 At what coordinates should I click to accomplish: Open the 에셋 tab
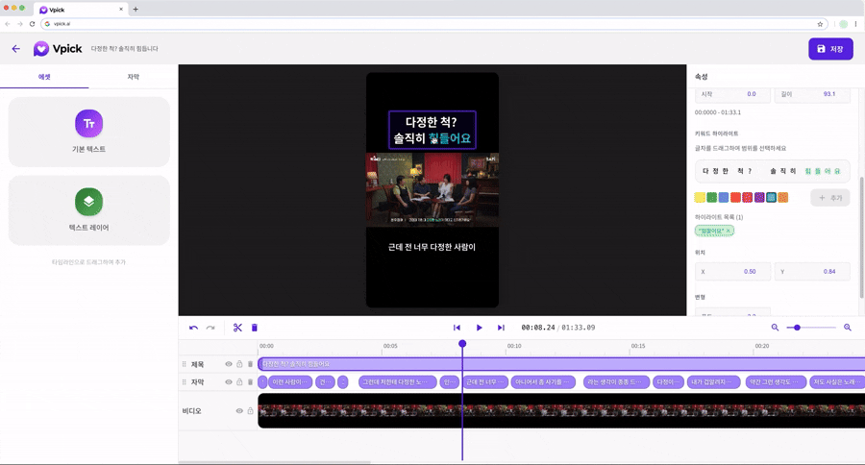pos(44,77)
